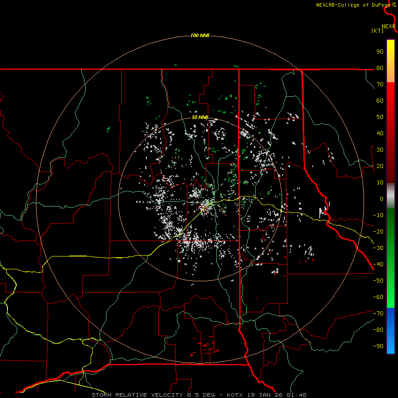Select the -70 value on velocity scale
The height and width of the screenshot is (398, 398).
pyautogui.click(x=378, y=314)
